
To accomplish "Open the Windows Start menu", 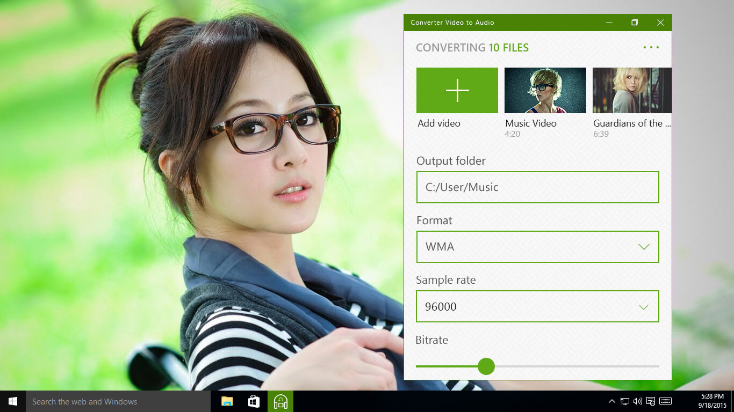I will tap(13, 401).
